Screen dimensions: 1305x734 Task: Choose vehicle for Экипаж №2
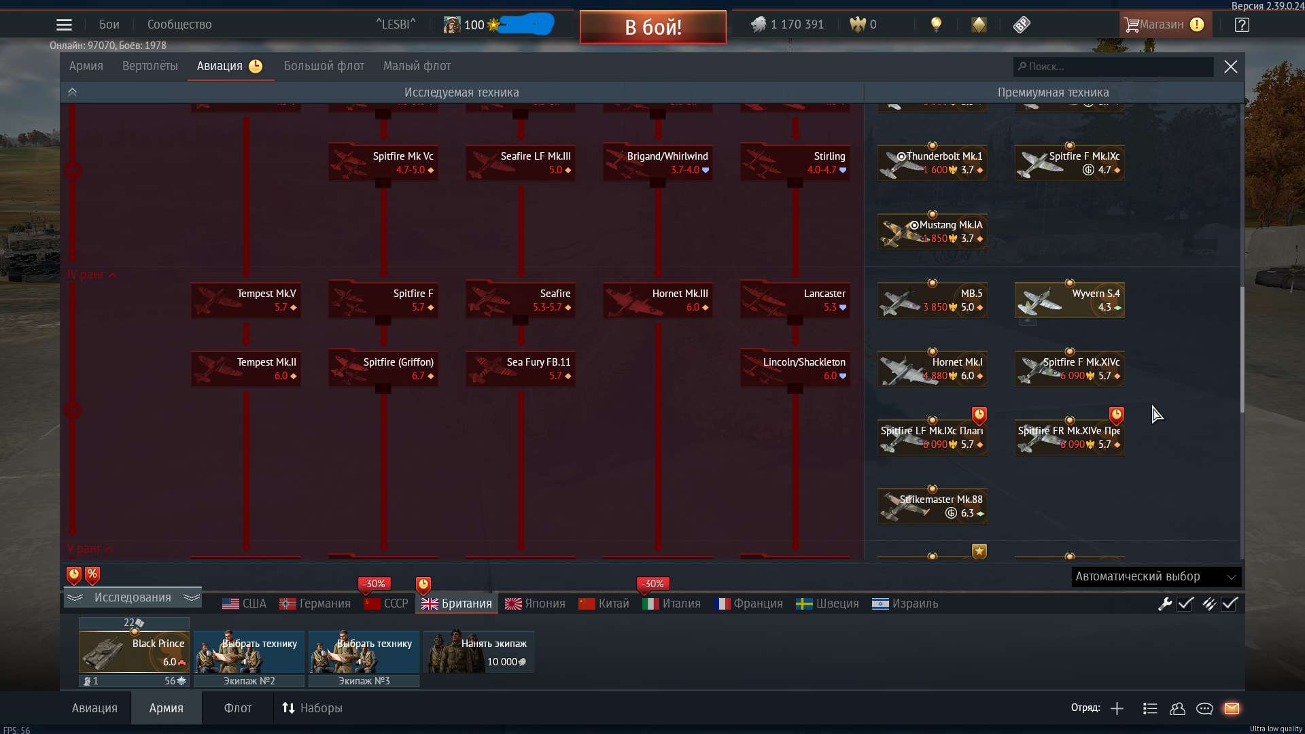click(249, 652)
